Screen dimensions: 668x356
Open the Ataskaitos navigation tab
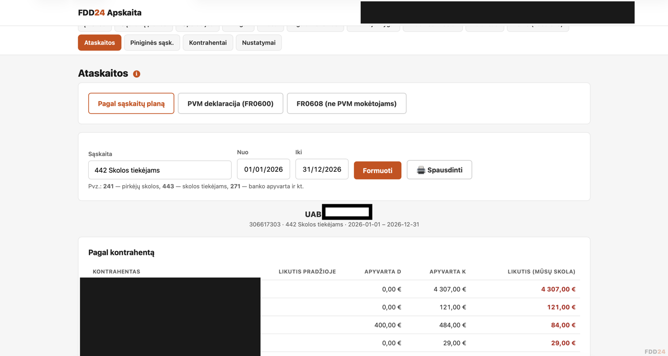(100, 42)
